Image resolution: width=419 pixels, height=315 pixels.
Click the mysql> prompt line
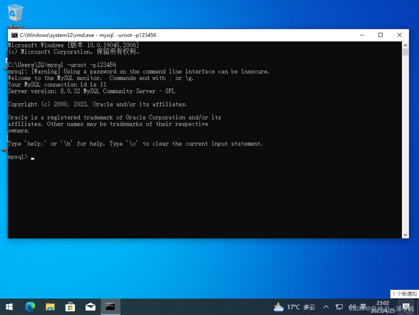point(21,157)
